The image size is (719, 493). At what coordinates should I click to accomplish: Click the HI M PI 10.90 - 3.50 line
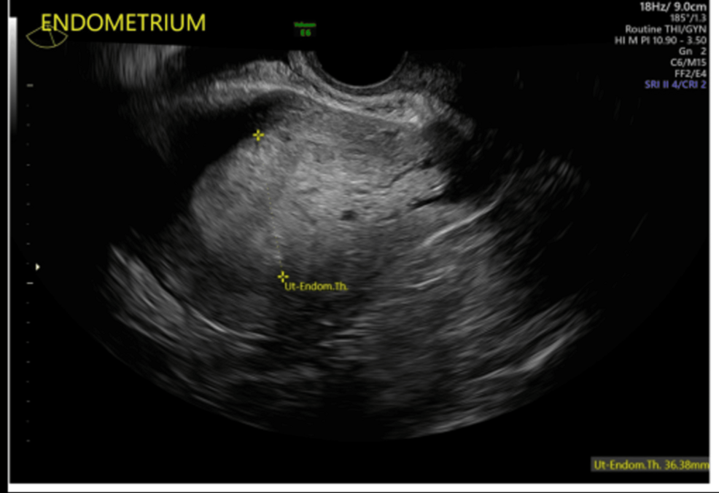[x=661, y=40]
